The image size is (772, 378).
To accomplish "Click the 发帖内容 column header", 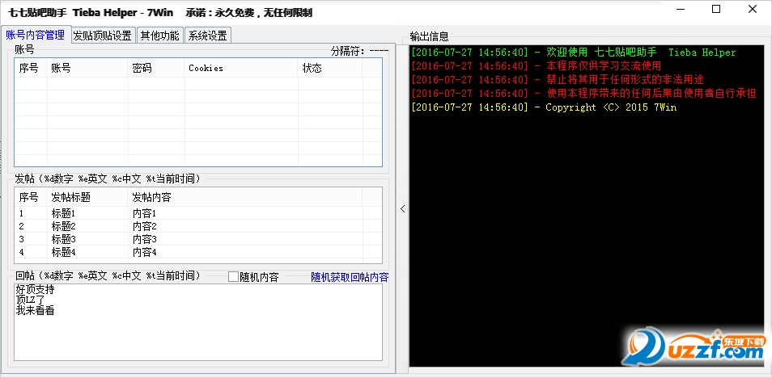I will pos(244,198).
